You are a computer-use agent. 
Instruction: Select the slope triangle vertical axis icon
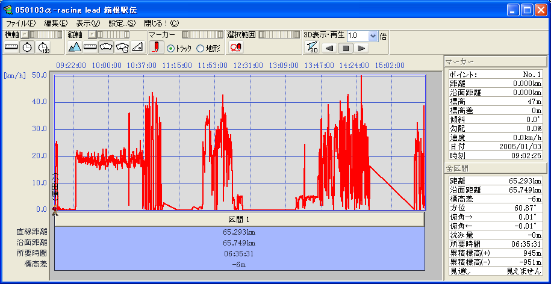click(x=137, y=48)
